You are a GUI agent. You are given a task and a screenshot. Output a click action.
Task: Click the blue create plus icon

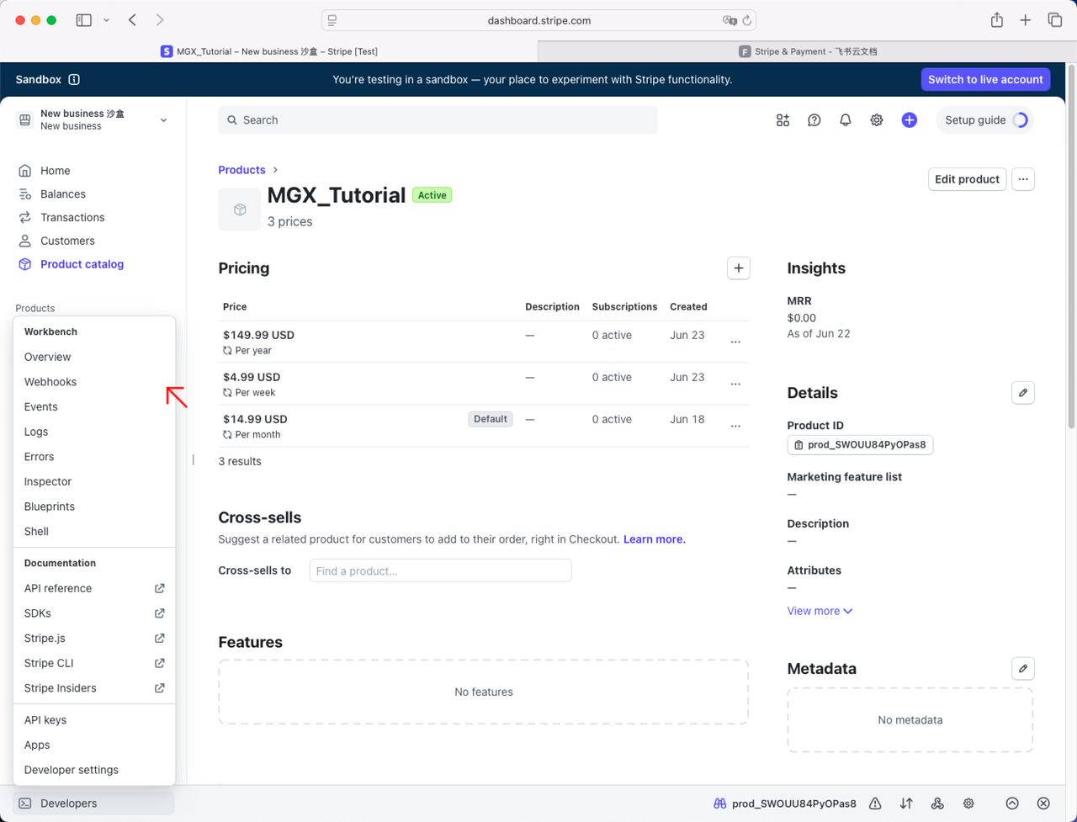910,120
